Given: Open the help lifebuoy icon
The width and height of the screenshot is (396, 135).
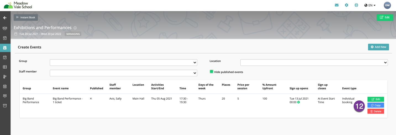Looking at the screenshot, I should point(356,5).
